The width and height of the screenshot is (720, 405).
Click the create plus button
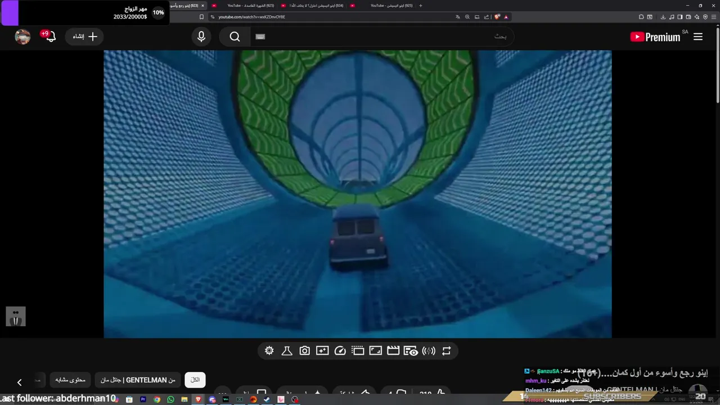pos(85,37)
